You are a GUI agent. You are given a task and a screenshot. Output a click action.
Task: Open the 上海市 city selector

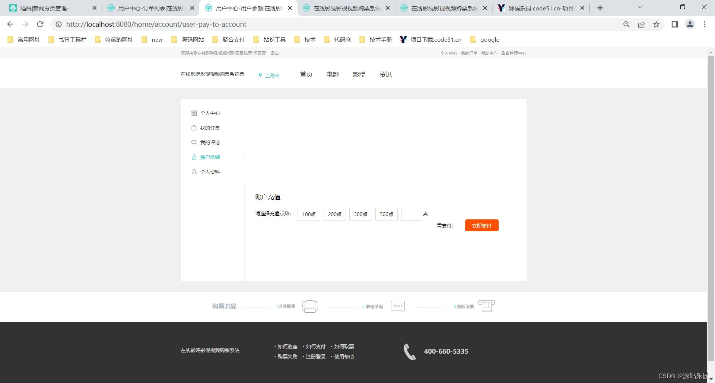click(x=272, y=75)
